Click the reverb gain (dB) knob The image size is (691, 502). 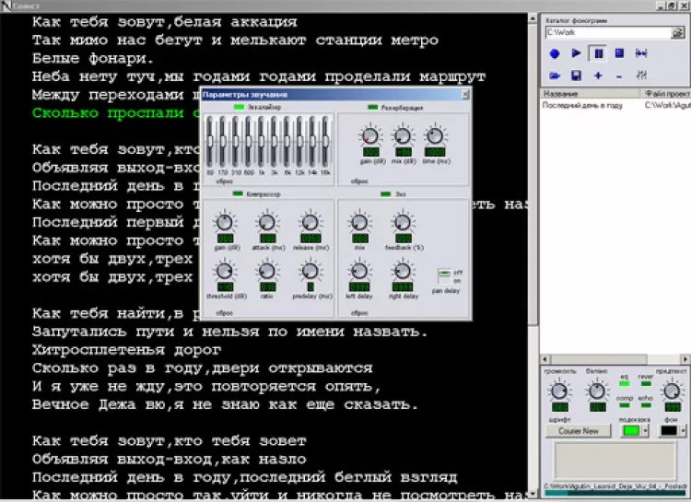(x=370, y=136)
